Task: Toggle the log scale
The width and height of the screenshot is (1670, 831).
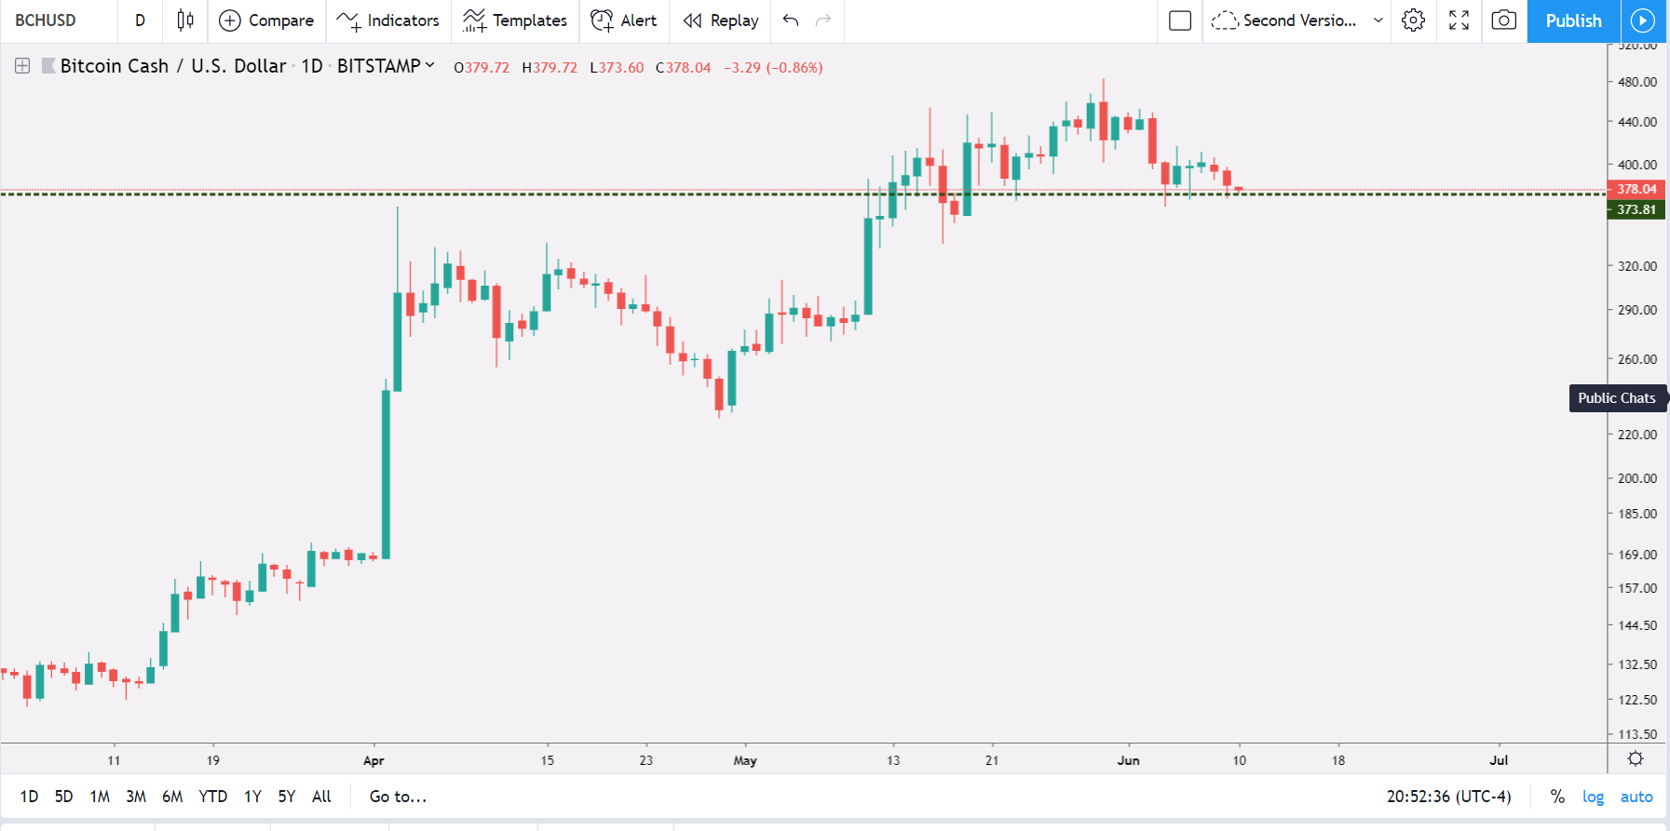Action: (x=1593, y=797)
